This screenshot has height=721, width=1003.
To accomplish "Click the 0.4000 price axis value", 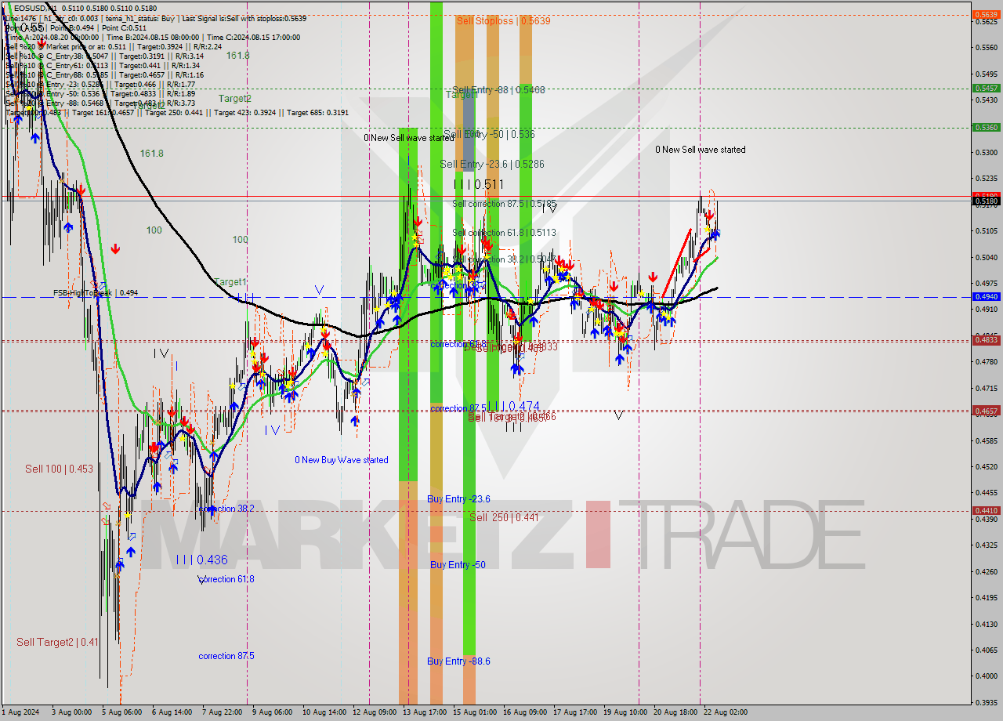I will [x=985, y=676].
